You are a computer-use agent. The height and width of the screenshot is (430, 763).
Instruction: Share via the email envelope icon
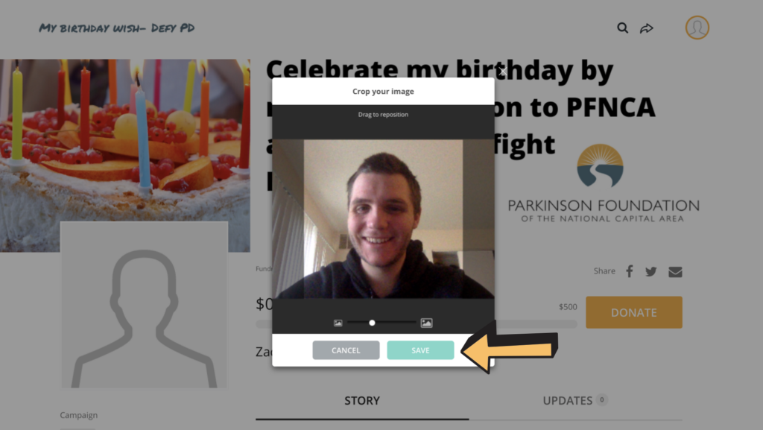pyautogui.click(x=675, y=272)
